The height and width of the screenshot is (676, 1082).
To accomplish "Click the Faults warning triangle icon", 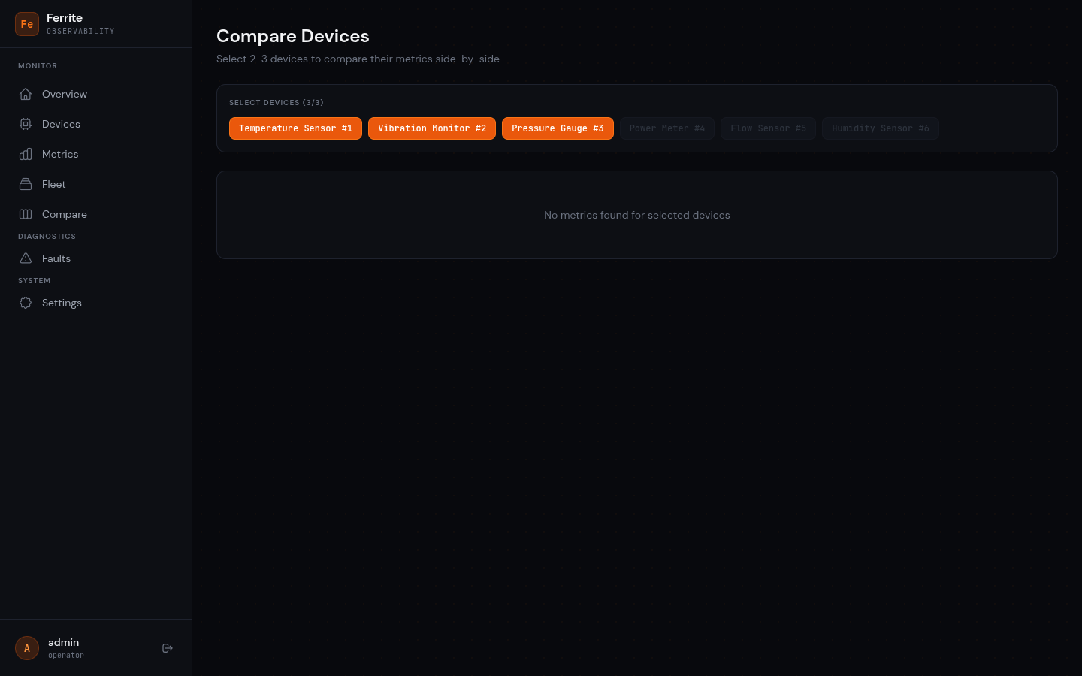I will (x=26, y=258).
